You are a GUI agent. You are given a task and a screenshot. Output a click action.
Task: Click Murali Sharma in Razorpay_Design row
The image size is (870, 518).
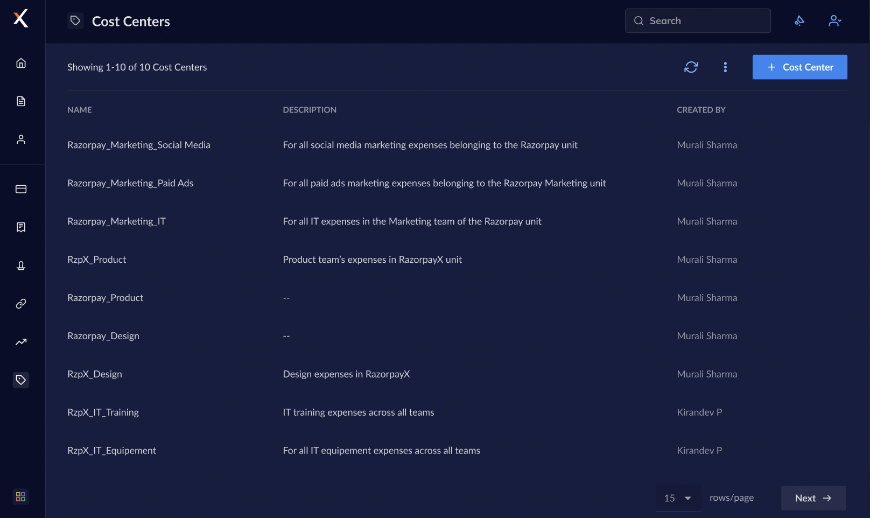click(x=707, y=336)
